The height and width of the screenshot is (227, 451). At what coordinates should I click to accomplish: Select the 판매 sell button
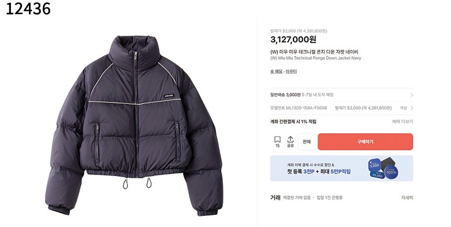coord(307,142)
